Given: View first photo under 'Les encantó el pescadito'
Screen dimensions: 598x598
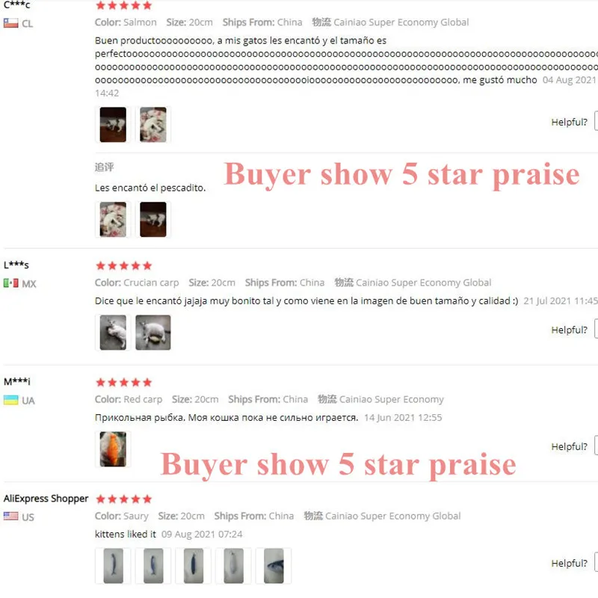Looking at the screenshot, I should [x=113, y=219].
